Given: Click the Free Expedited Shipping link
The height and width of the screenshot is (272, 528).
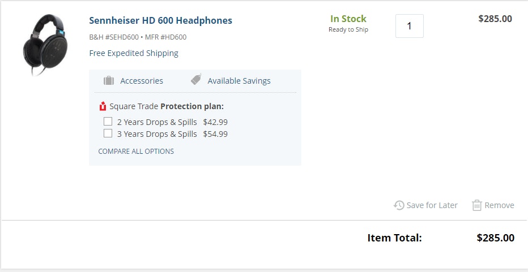Looking at the screenshot, I should click(134, 53).
